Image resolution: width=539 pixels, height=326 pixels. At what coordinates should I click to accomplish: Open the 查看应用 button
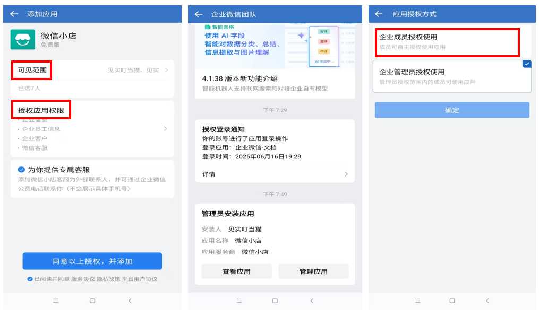coord(236,271)
